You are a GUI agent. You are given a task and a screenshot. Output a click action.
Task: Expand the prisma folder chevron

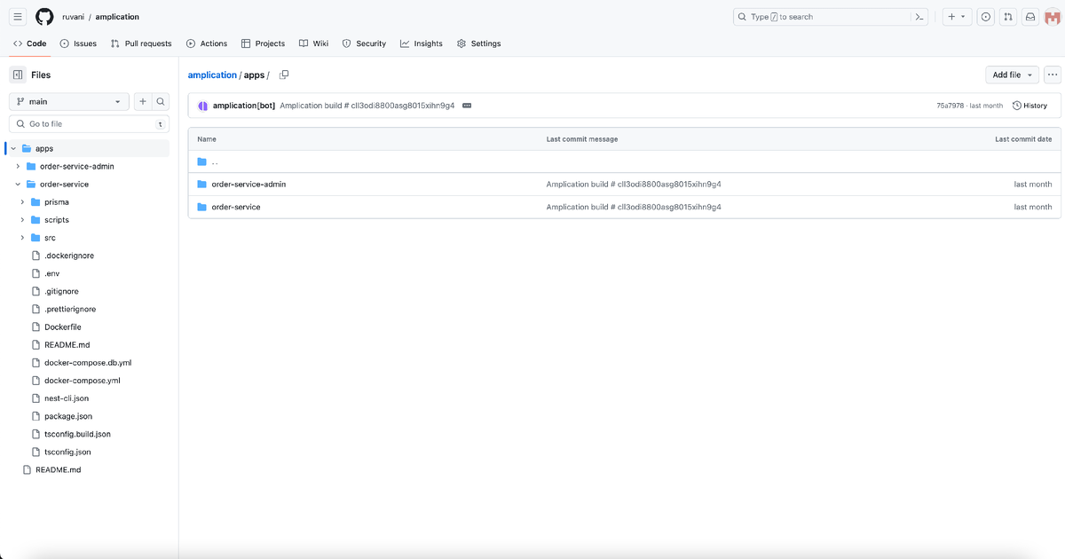tap(23, 201)
